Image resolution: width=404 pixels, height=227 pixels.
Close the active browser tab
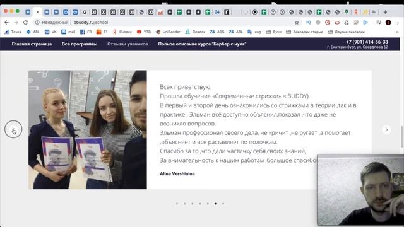pyautogui.click(x=38, y=12)
